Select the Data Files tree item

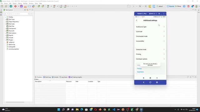click(x=11, y=26)
